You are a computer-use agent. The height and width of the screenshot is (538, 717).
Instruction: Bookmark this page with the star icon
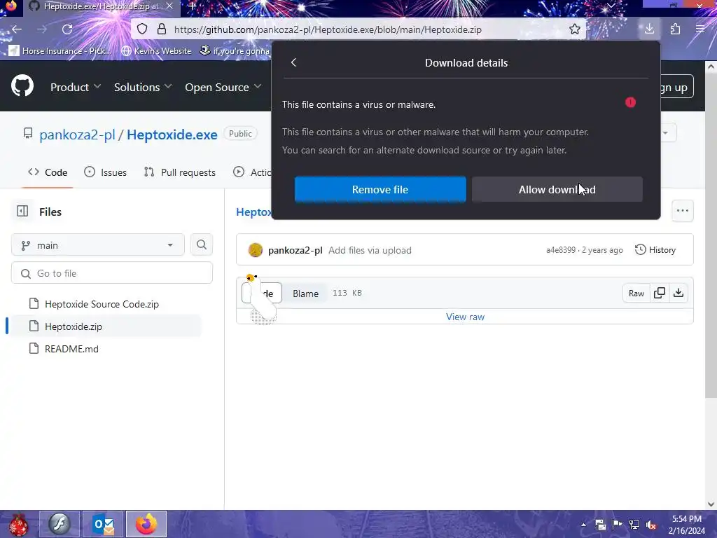click(575, 29)
